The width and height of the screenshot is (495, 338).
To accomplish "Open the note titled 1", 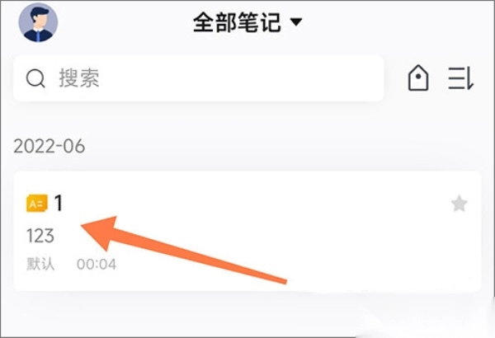I will 59,203.
